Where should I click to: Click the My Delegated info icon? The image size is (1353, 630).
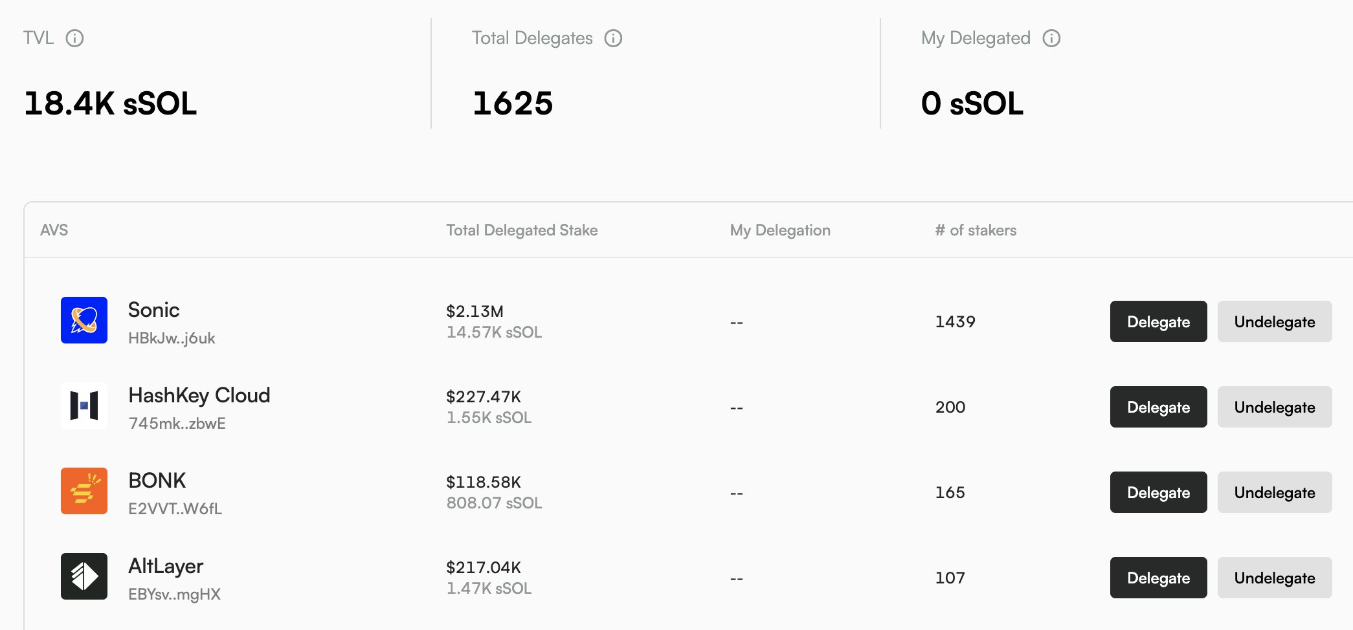1051,38
